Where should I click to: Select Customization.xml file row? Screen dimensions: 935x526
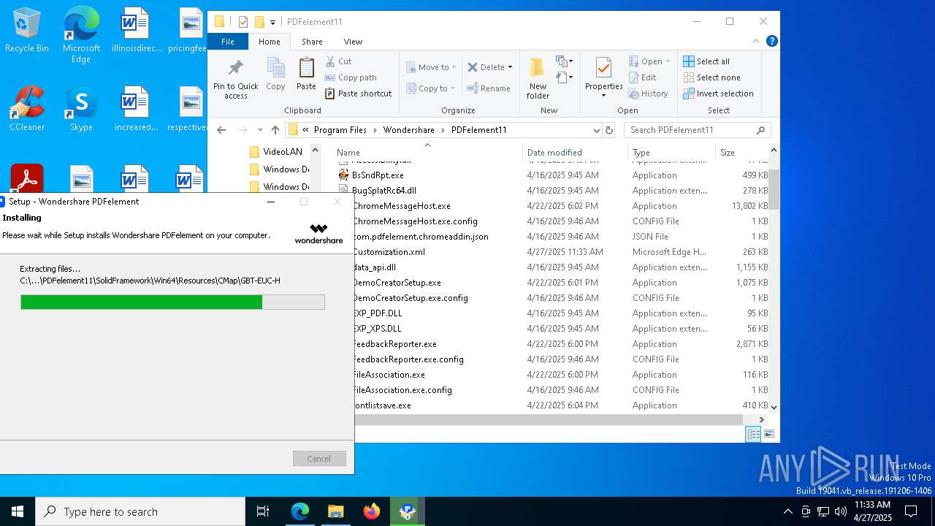click(x=389, y=252)
